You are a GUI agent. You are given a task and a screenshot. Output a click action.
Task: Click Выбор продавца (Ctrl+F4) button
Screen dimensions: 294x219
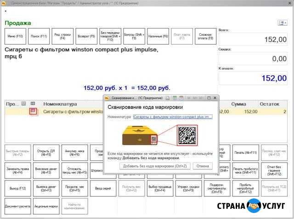click(x=160, y=188)
